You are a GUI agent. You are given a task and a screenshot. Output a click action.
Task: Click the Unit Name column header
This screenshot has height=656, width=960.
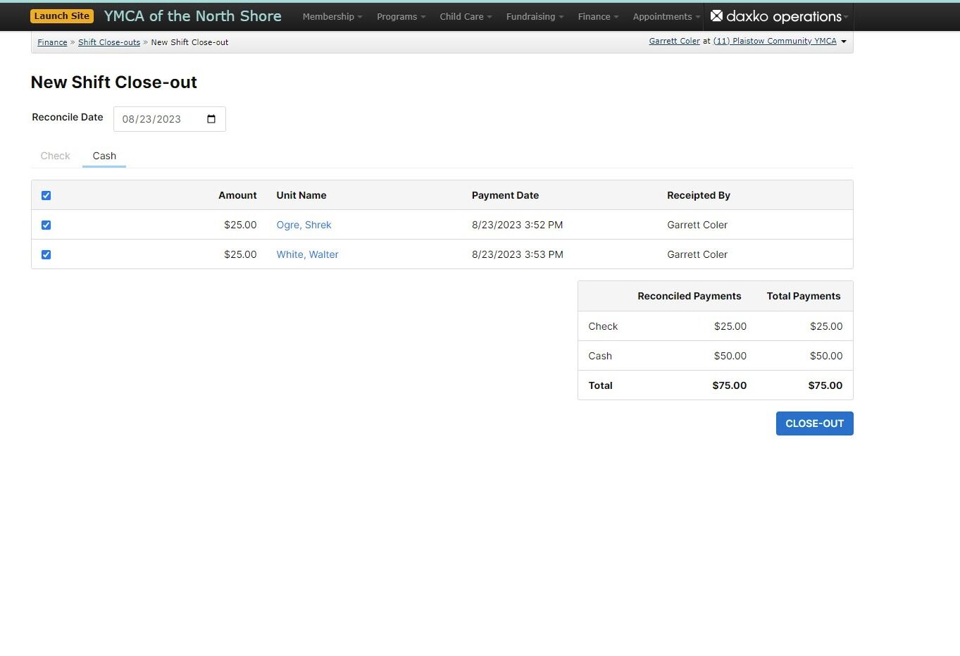(x=301, y=195)
